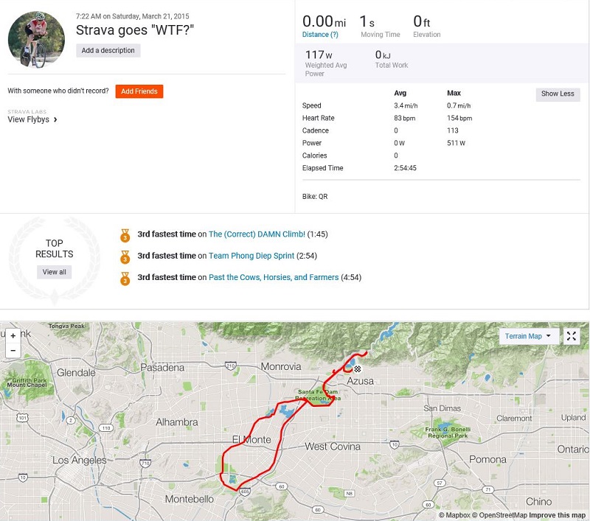View all top results

[x=55, y=272]
